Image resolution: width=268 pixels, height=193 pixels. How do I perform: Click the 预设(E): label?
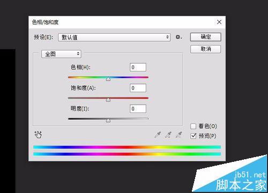coord(43,37)
